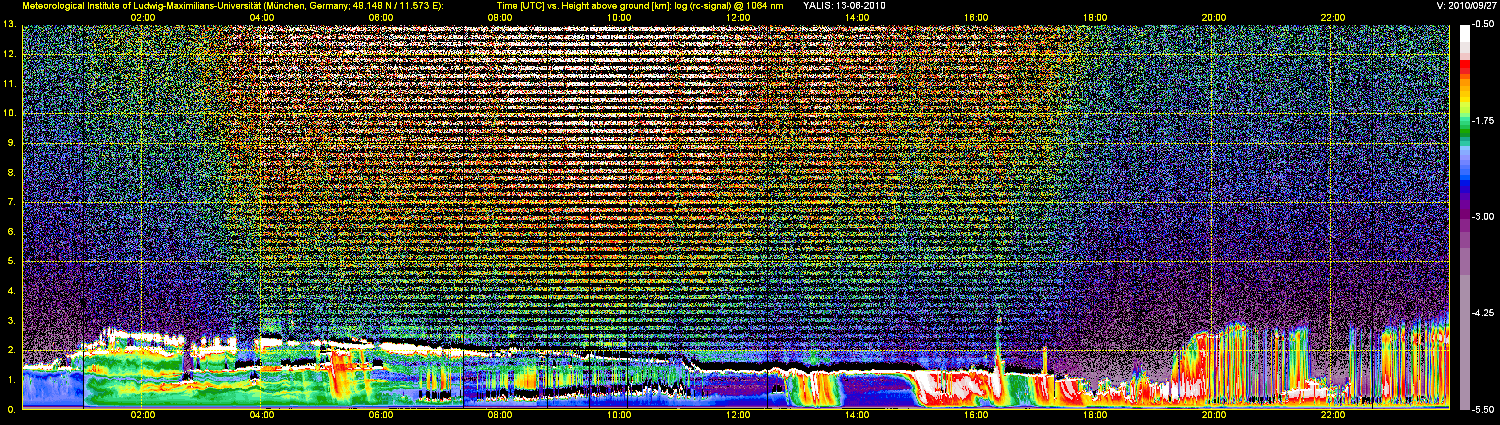Click the 22:00 label on top time axis
The image size is (1500, 425).
pos(1333,17)
